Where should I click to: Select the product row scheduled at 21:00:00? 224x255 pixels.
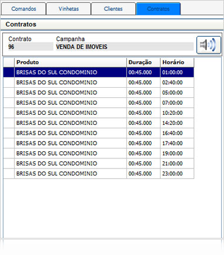[x=99, y=164]
